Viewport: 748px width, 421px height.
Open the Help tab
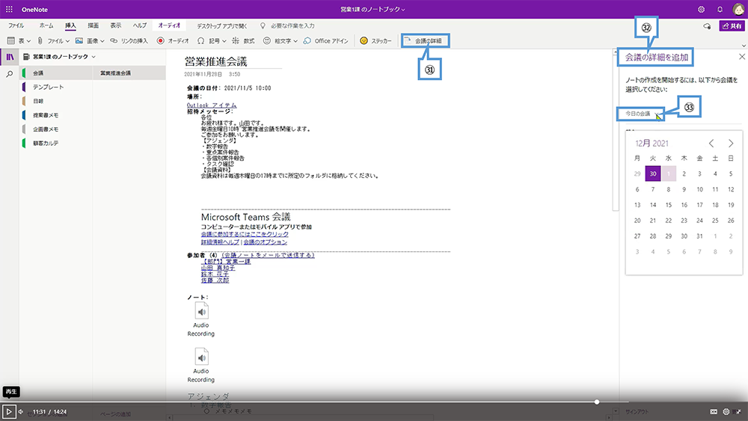[140, 25]
